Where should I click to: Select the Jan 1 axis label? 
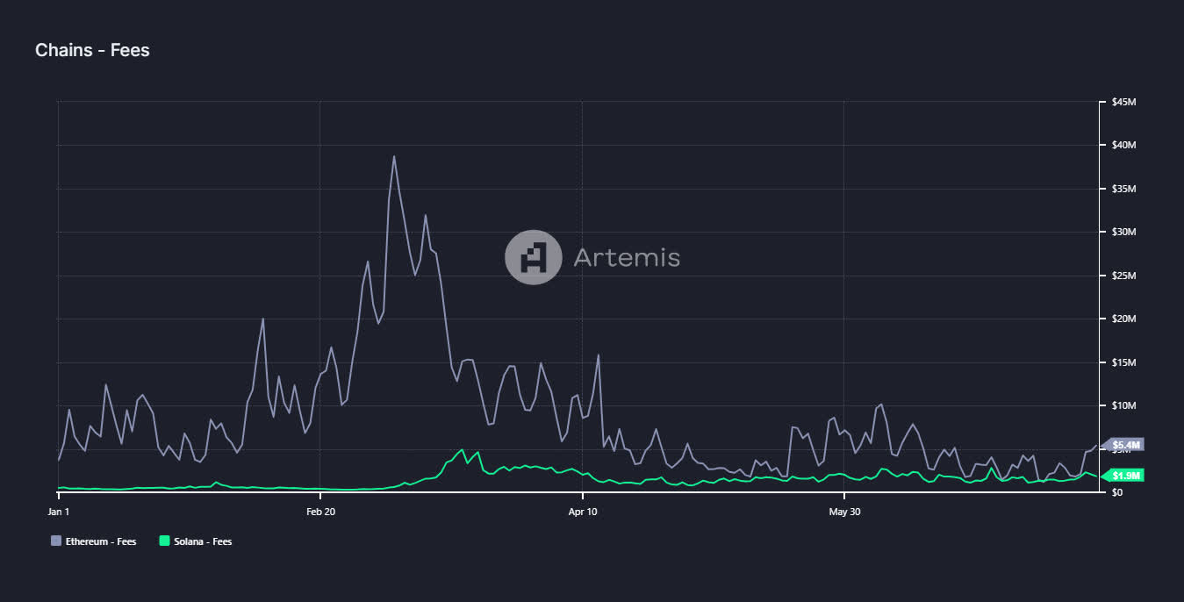(x=58, y=512)
